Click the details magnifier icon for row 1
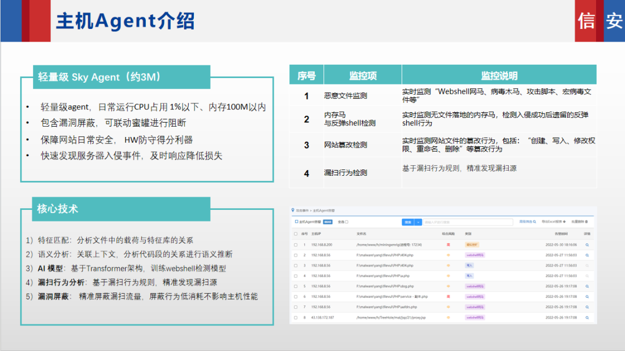Screen dimensions: 625x351 tap(587, 245)
